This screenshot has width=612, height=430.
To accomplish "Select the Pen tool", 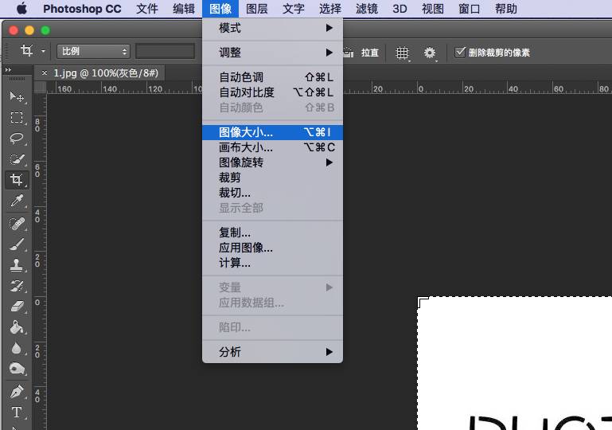I will (17, 392).
